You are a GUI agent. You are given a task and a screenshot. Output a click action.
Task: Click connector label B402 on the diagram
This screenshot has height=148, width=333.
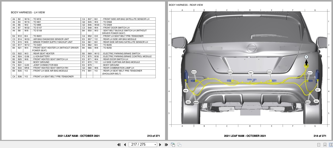click(194, 72)
